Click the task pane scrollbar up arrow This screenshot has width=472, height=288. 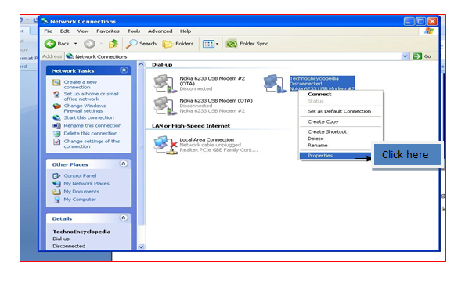[141, 64]
